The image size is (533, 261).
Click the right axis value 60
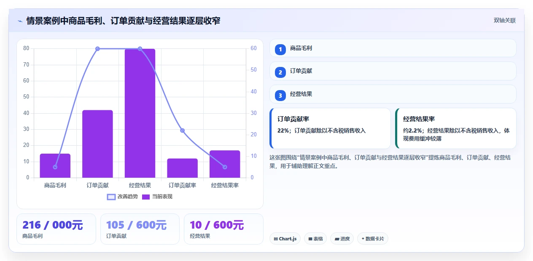click(x=253, y=48)
